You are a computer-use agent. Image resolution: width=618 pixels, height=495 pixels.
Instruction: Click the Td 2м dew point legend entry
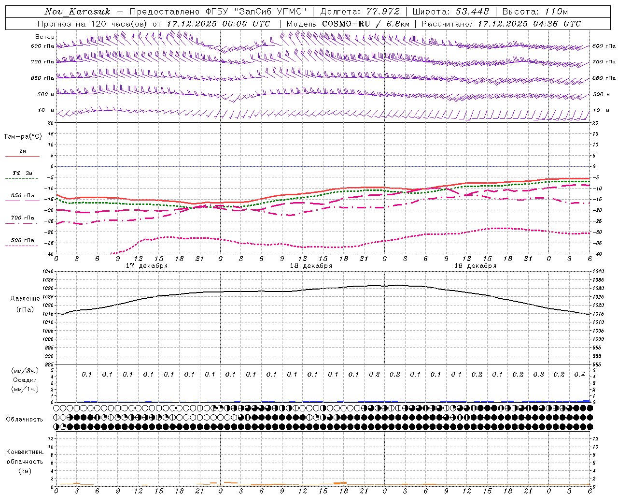(22, 173)
